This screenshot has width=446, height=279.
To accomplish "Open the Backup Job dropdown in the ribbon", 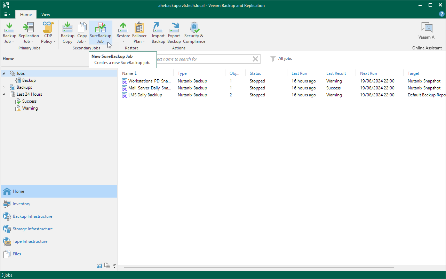I will 9,33.
